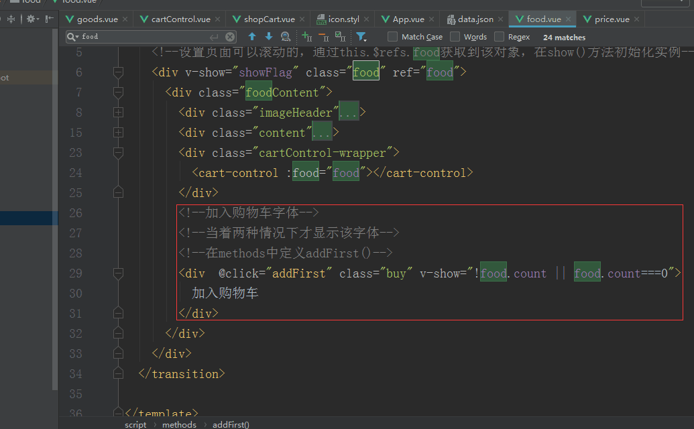This screenshot has height=429, width=694.
Task: Close the price.vue tab
Action: click(636, 19)
